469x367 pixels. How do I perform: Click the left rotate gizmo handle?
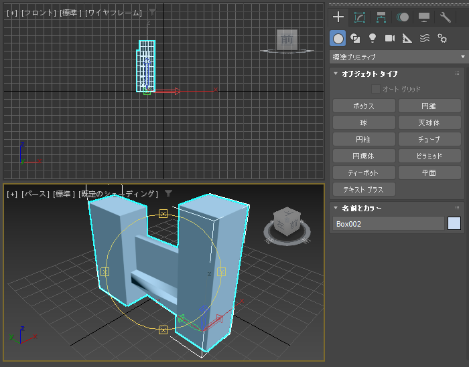click(105, 272)
